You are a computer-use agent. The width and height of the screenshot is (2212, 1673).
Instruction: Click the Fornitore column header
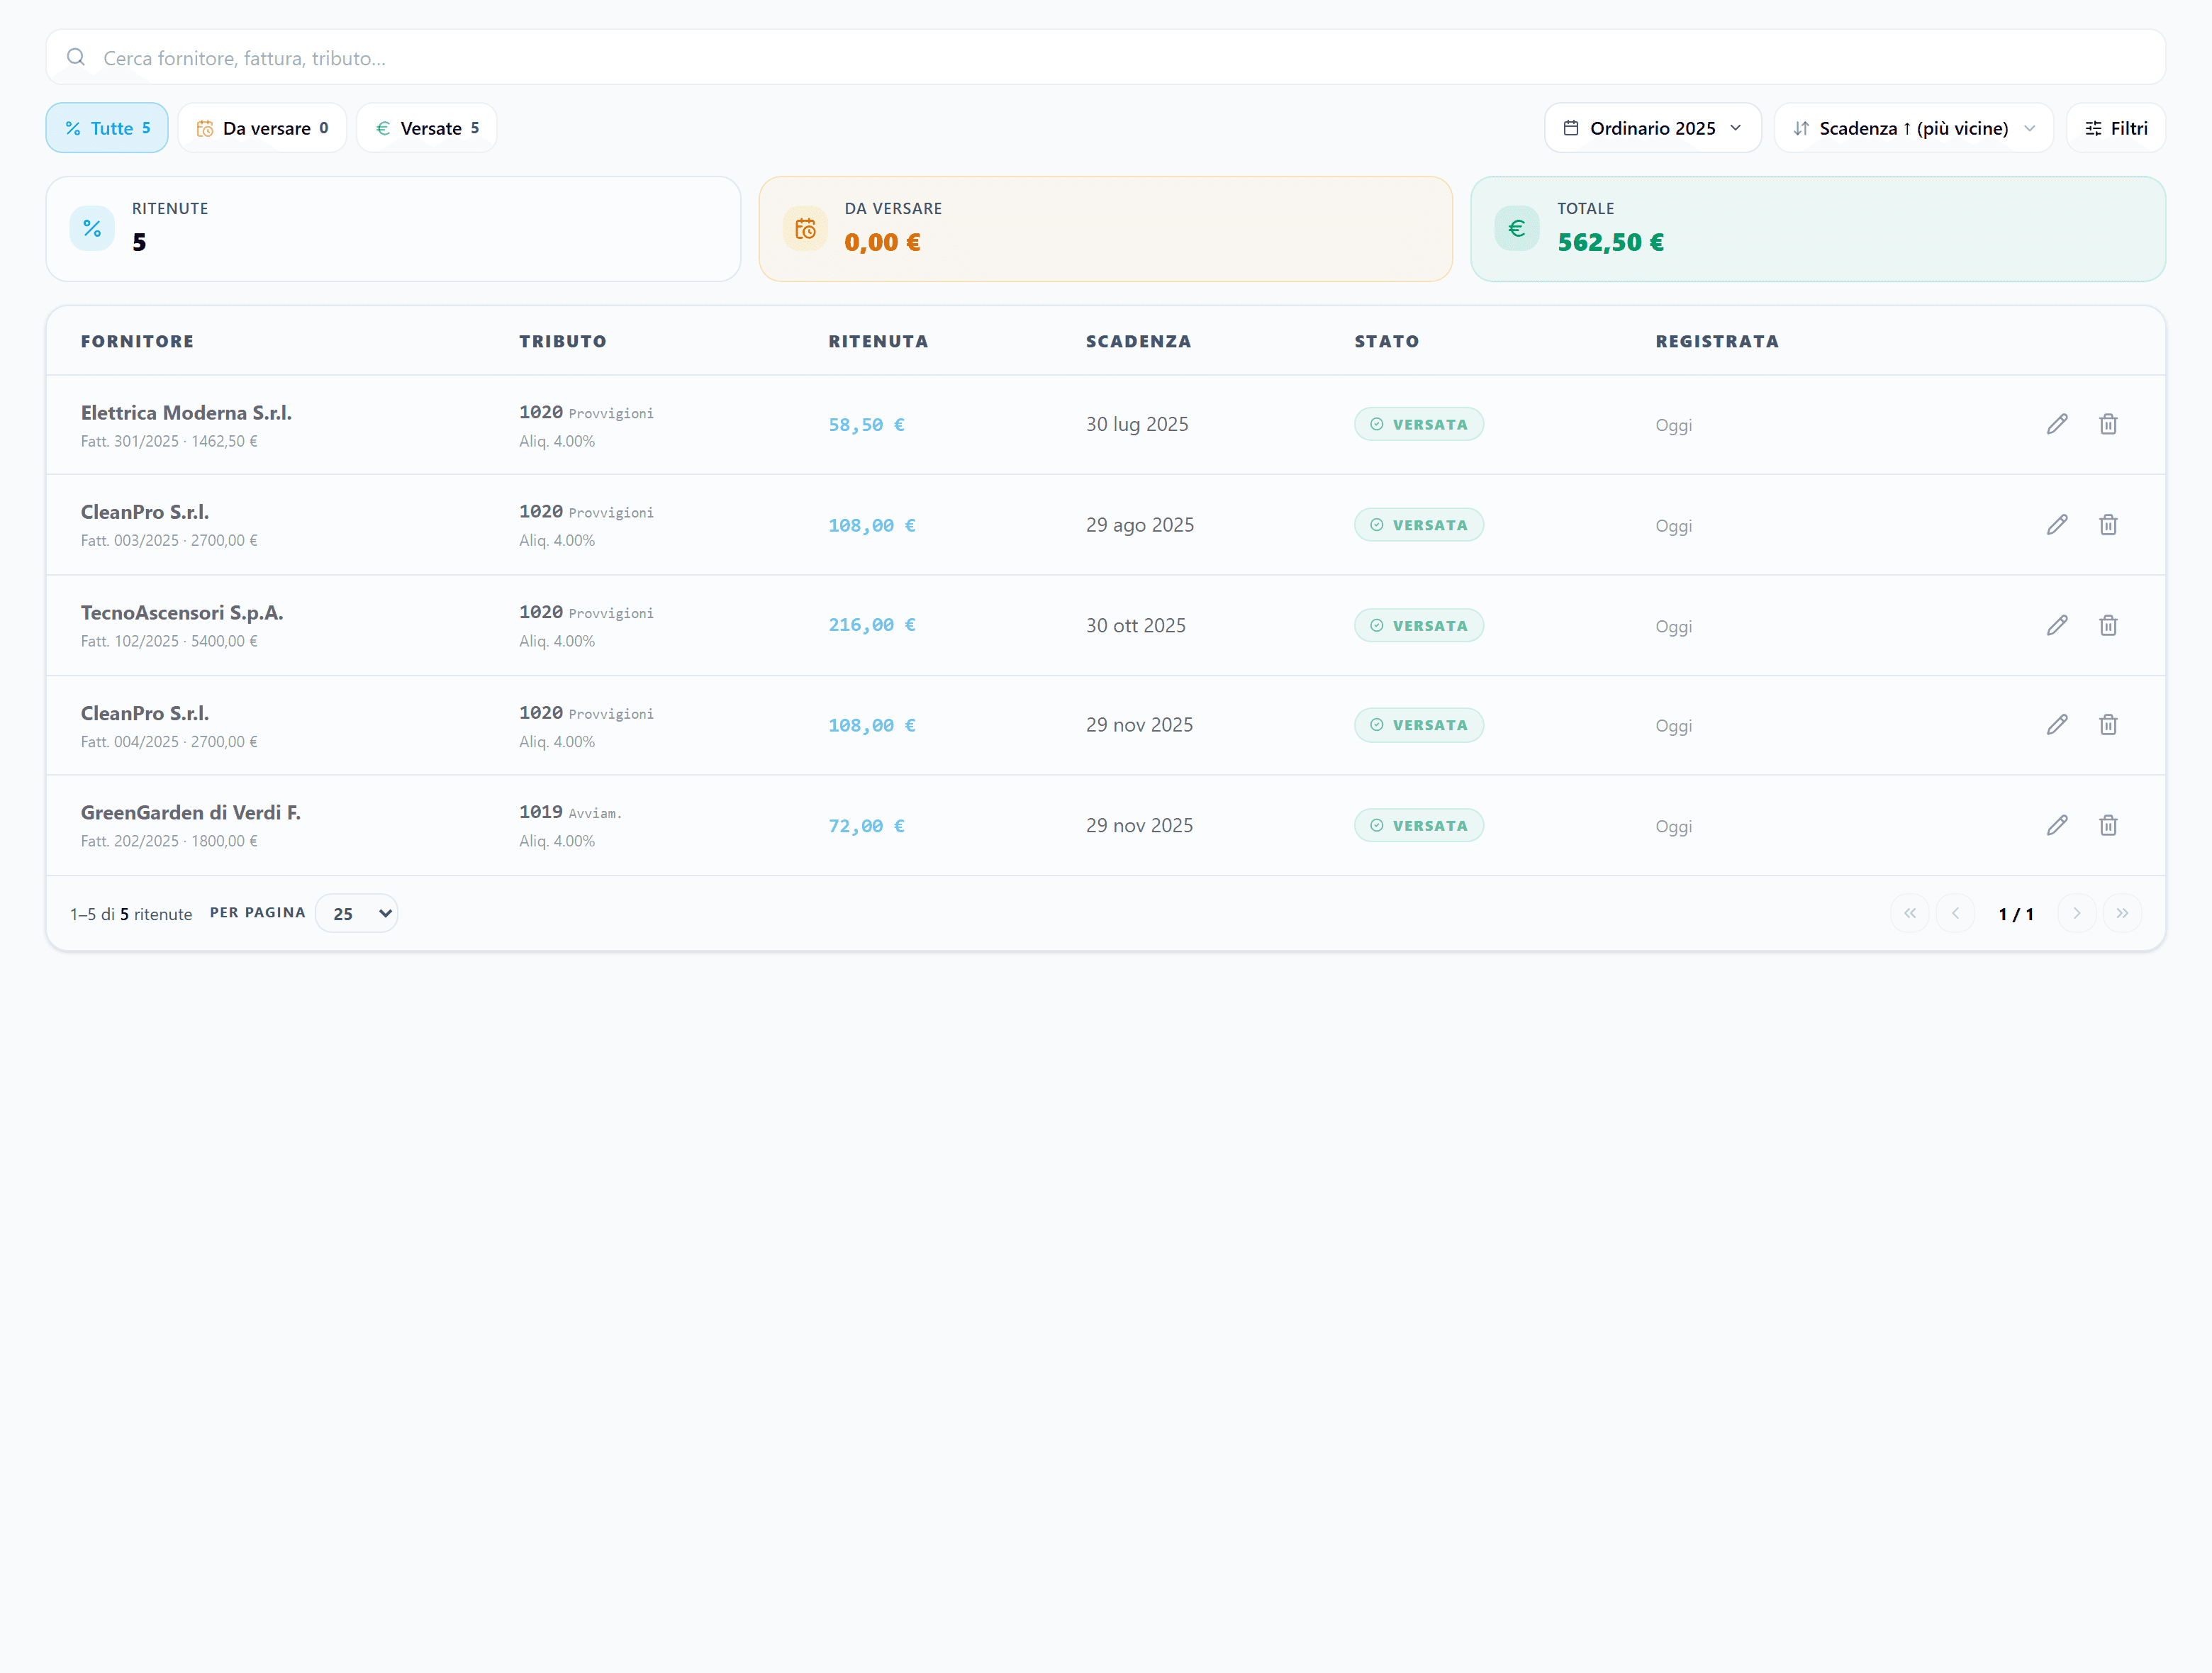tap(138, 341)
